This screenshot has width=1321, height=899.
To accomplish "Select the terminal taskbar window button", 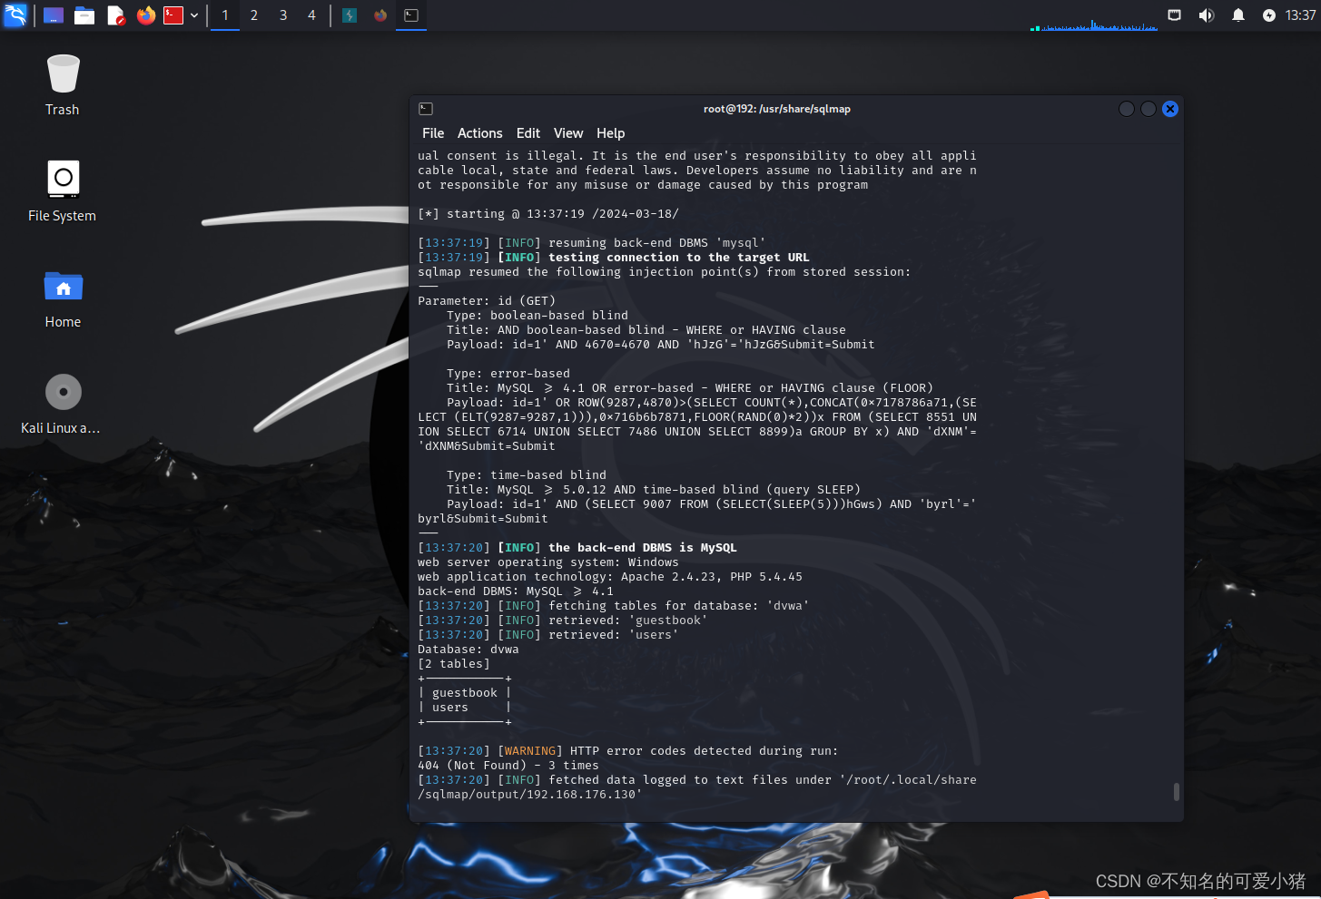I will tap(411, 15).
